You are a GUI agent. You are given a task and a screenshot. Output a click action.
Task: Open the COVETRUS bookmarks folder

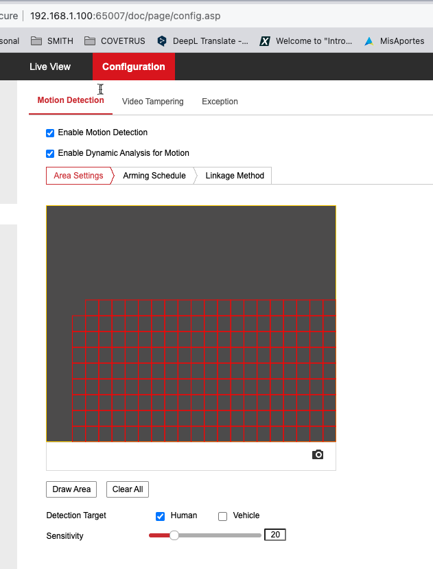[115, 41]
